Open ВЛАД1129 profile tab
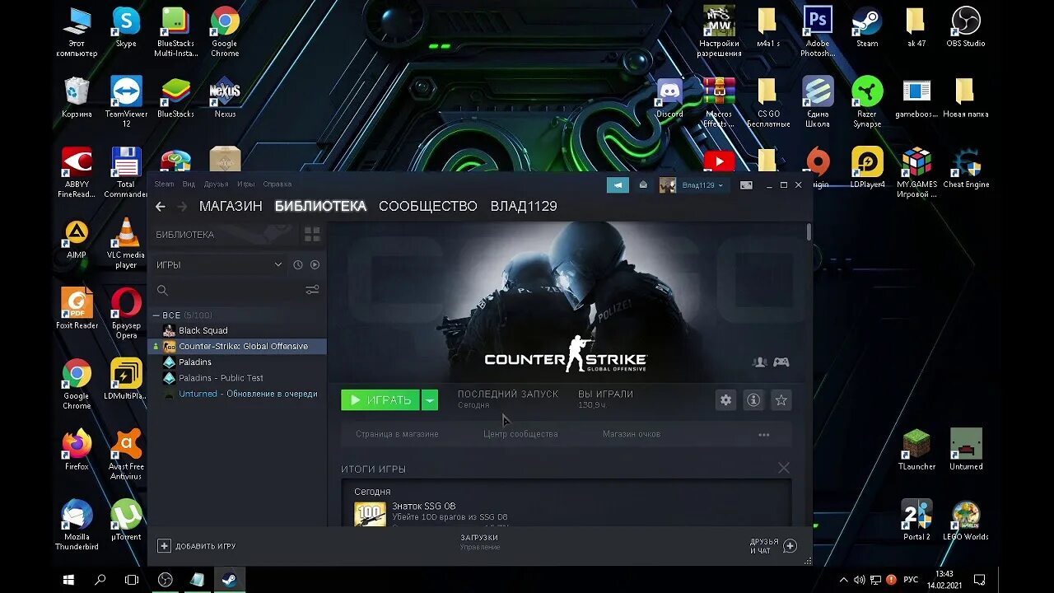1054x593 pixels. click(524, 207)
